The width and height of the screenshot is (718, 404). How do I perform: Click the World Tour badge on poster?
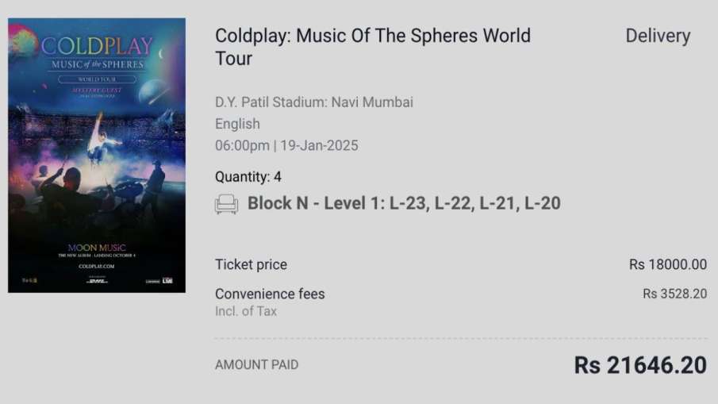[97, 79]
